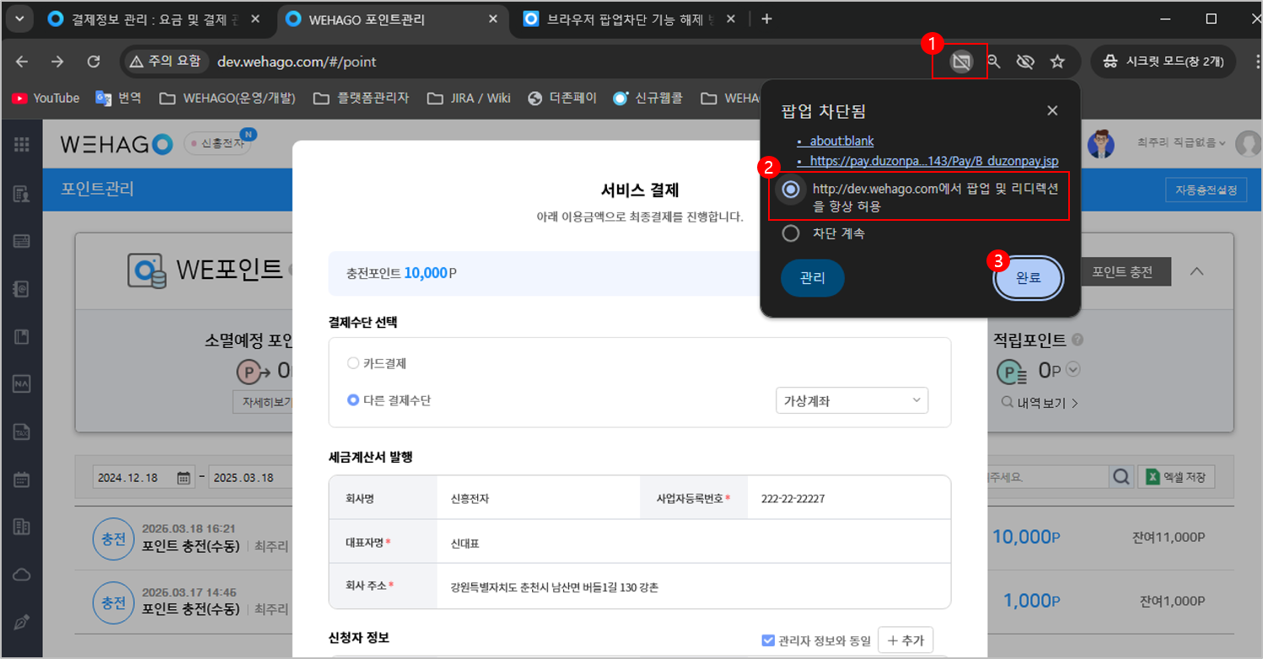The image size is (1263, 659).
Task: Click the document-with-person icon in the sidebar
Action: 22,195
